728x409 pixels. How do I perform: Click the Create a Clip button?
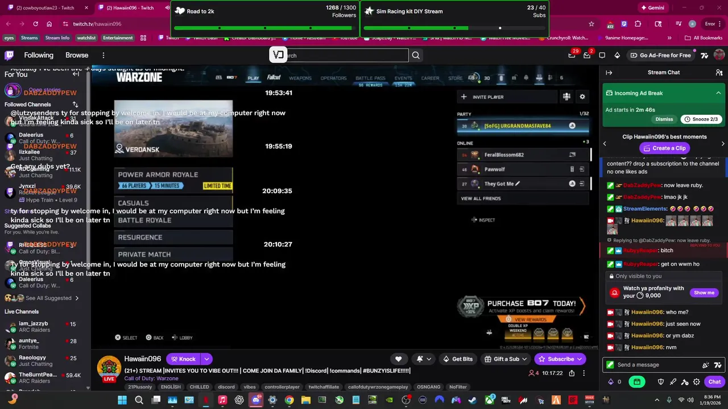tap(664, 148)
